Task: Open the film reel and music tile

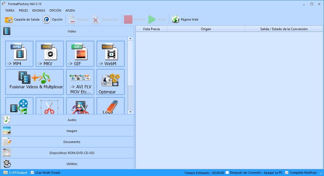Action: point(19,106)
